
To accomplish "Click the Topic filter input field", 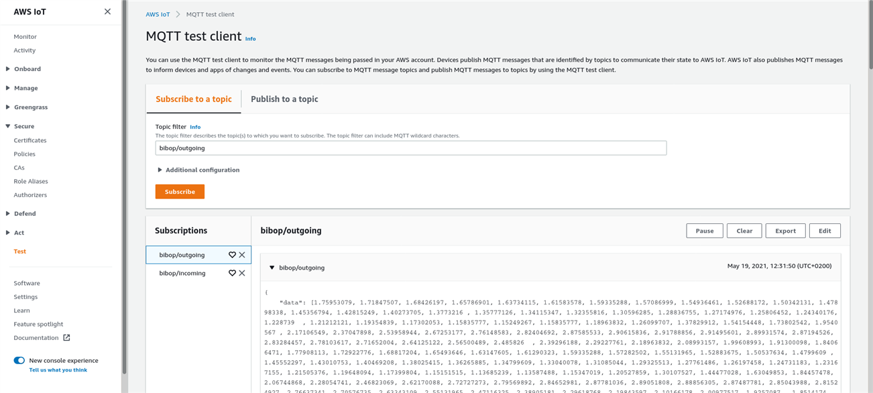I will (x=410, y=148).
